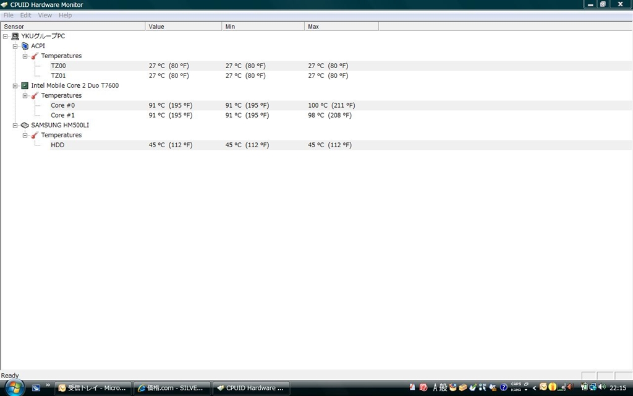Click the KANA indicator in language bar
Screen dimensions: 633x396
click(516, 390)
